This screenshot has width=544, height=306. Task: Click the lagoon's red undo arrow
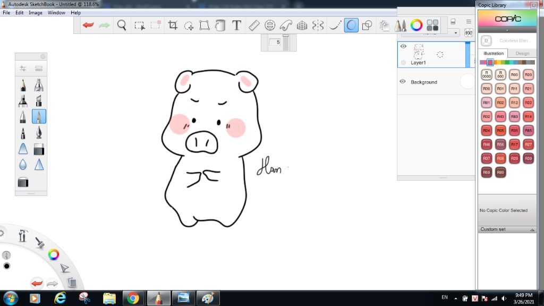click(37, 283)
